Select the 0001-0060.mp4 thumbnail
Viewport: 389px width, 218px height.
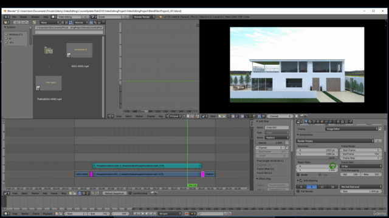[80, 50]
